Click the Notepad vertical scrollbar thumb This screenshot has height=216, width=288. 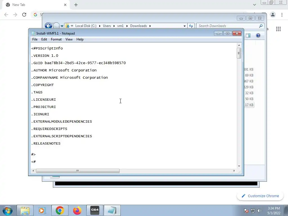click(x=239, y=53)
